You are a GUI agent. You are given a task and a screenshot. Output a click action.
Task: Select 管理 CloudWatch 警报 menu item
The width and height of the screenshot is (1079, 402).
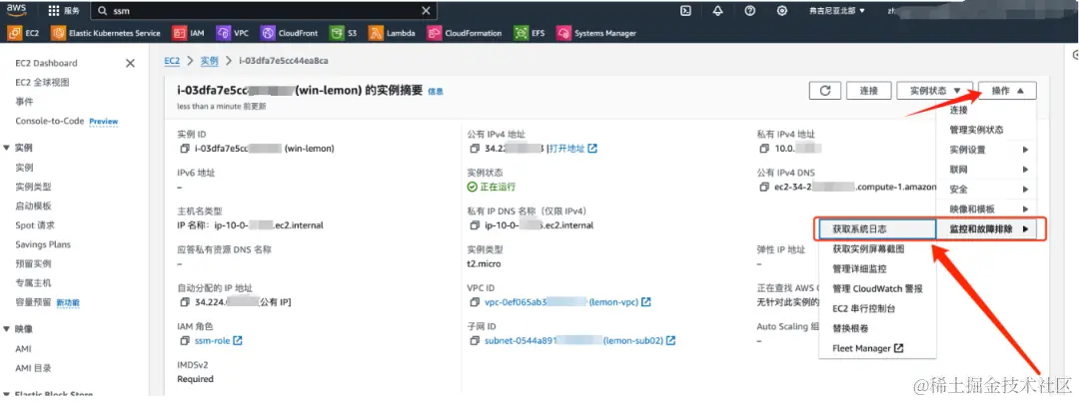(x=877, y=288)
